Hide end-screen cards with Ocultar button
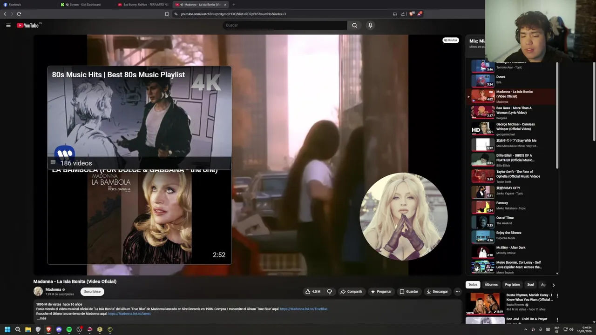This screenshot has height=335, width=596. (451, 40)
